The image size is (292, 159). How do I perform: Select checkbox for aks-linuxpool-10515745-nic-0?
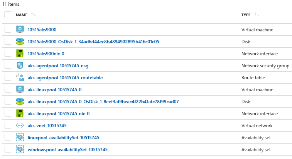click(x=8, y=113)
